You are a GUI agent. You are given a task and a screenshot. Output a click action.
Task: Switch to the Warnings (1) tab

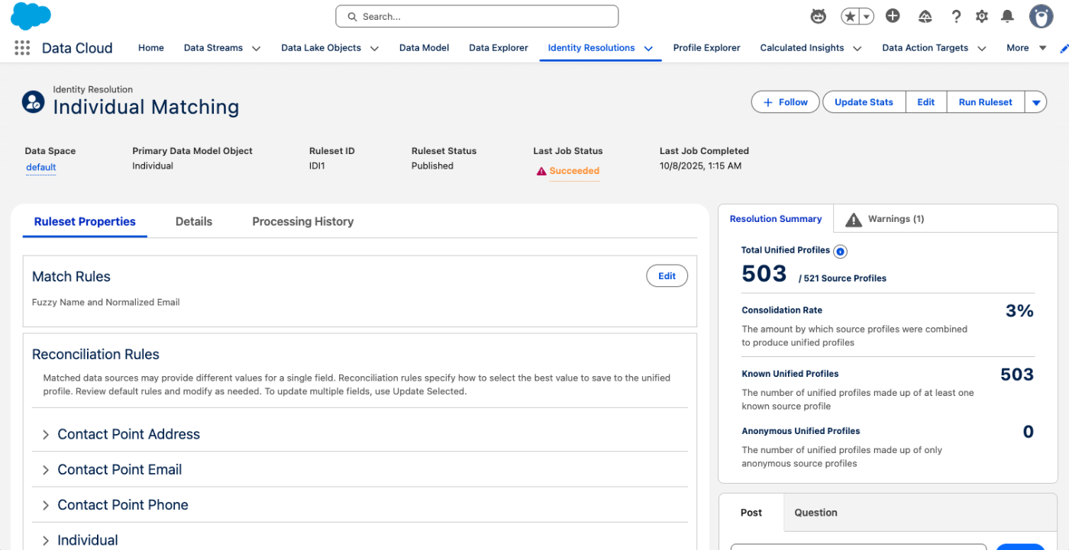click(887, 219)
